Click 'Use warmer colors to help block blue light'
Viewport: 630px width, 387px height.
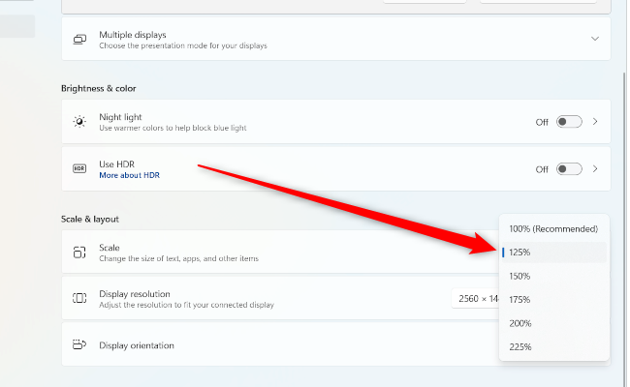click(173, 128)
